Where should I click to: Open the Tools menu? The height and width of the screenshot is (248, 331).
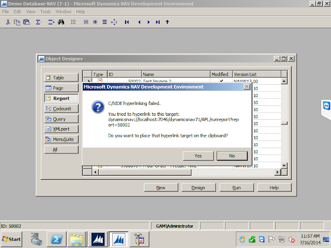(x=46, y=11)
